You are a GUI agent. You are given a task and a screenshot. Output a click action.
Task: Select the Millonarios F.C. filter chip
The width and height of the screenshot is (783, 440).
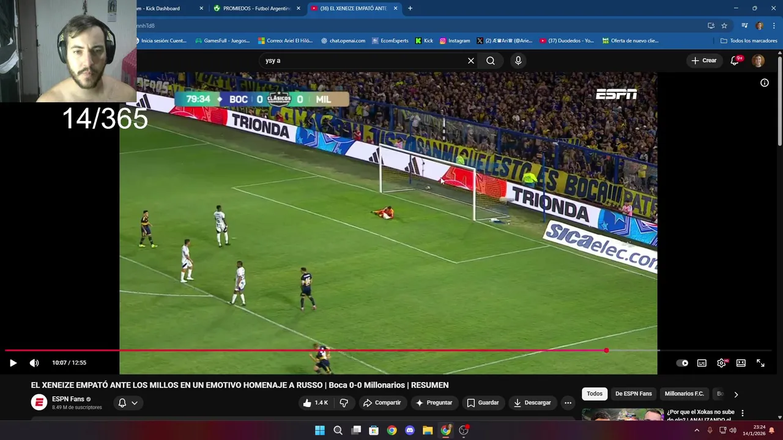[x=685, y=394]
